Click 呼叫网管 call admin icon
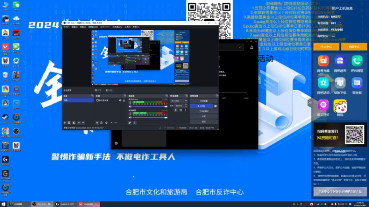369x207 pixels. 357,61
